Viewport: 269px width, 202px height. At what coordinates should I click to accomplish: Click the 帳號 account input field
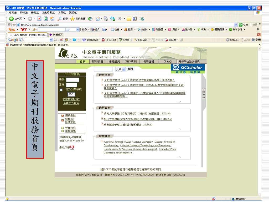click(73, 80)
